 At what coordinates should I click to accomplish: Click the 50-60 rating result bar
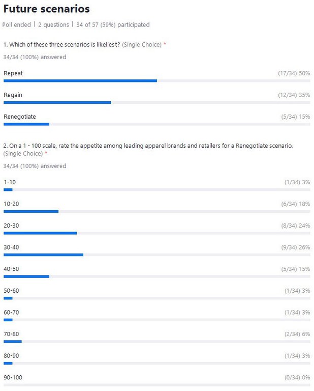coord(8,298)
